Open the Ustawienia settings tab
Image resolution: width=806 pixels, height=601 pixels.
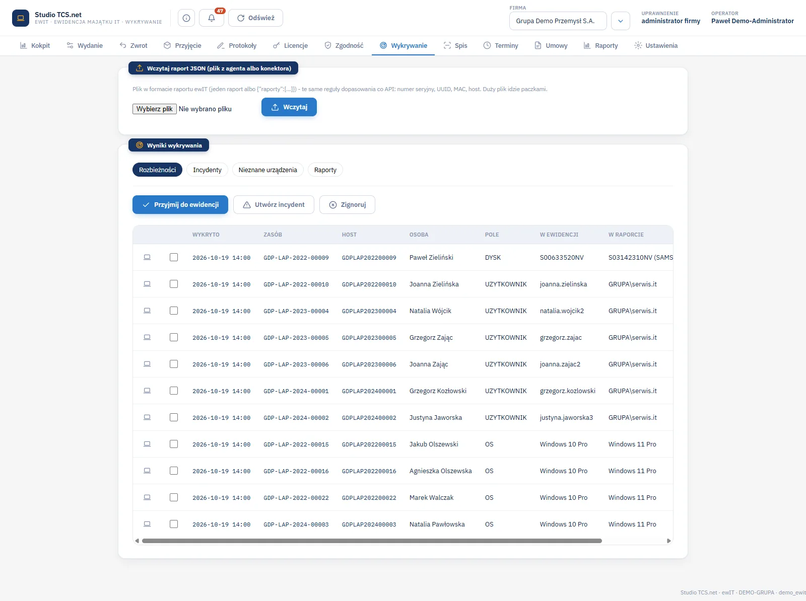(656, 45)
